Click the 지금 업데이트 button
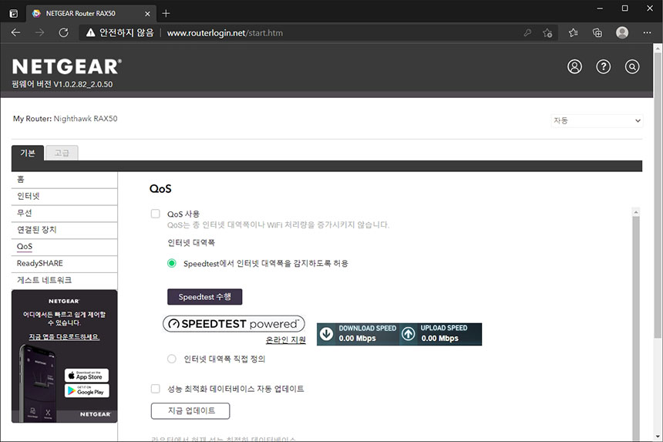The width and height of the screenshot is (663, 442). pyautogui.click(x=190, y=410)
